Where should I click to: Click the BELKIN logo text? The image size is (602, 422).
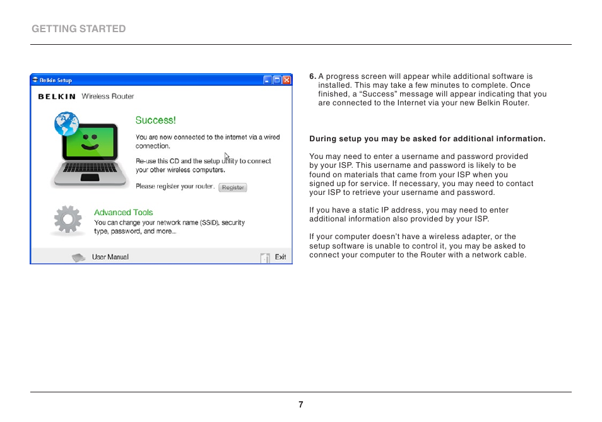click(57, 97)
